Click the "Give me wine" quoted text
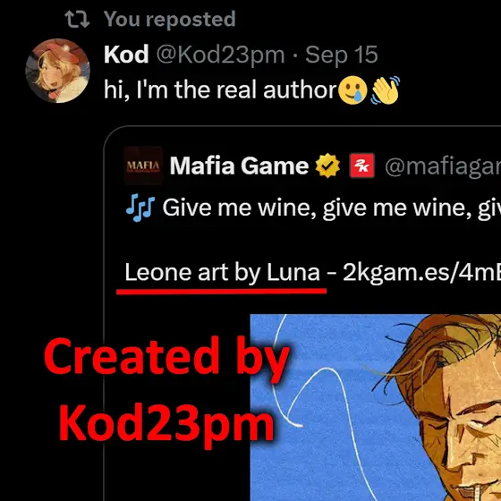Image resolution: width=501 pixels, height=501 pixels. click(x=332, y=208)
